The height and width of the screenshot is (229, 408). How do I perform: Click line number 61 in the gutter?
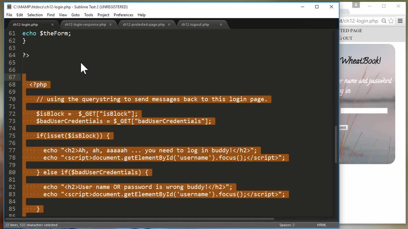[x=12, y=33]
